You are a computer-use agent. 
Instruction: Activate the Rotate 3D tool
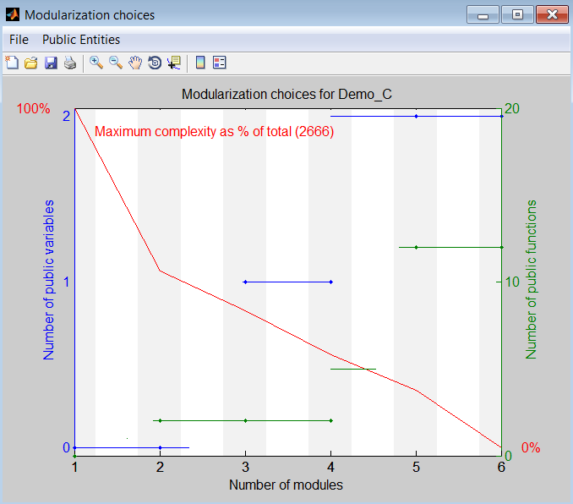click(155, 63)
